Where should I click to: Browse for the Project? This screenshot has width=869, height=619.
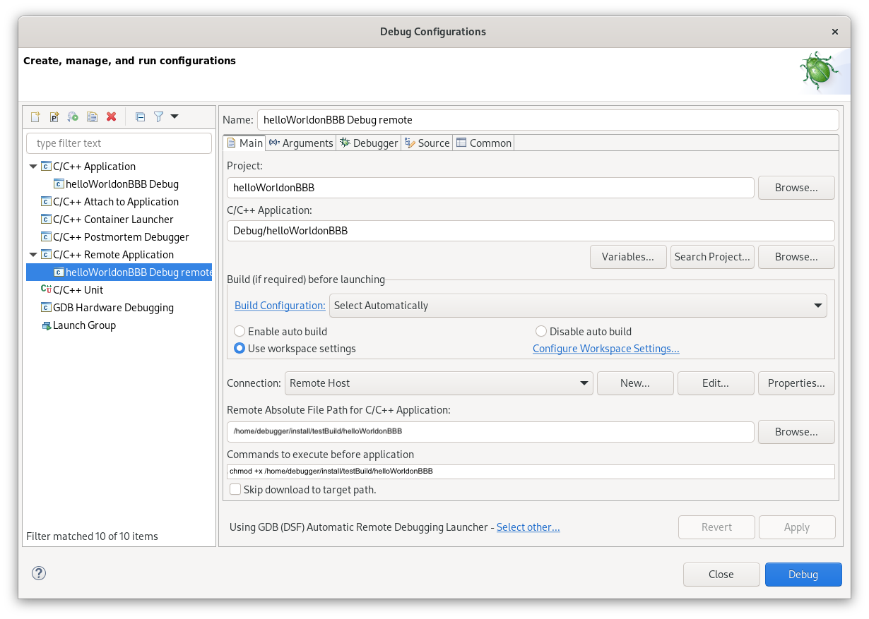(796, 188)
